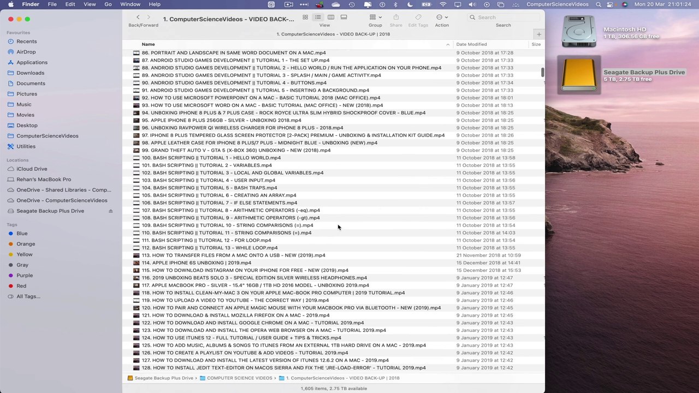
Task: Open the volume menu bar icon
Action: (x=472, y=4)
